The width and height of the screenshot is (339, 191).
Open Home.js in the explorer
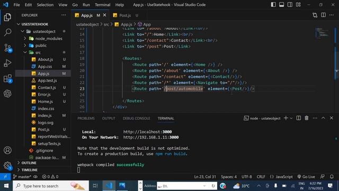45,101
